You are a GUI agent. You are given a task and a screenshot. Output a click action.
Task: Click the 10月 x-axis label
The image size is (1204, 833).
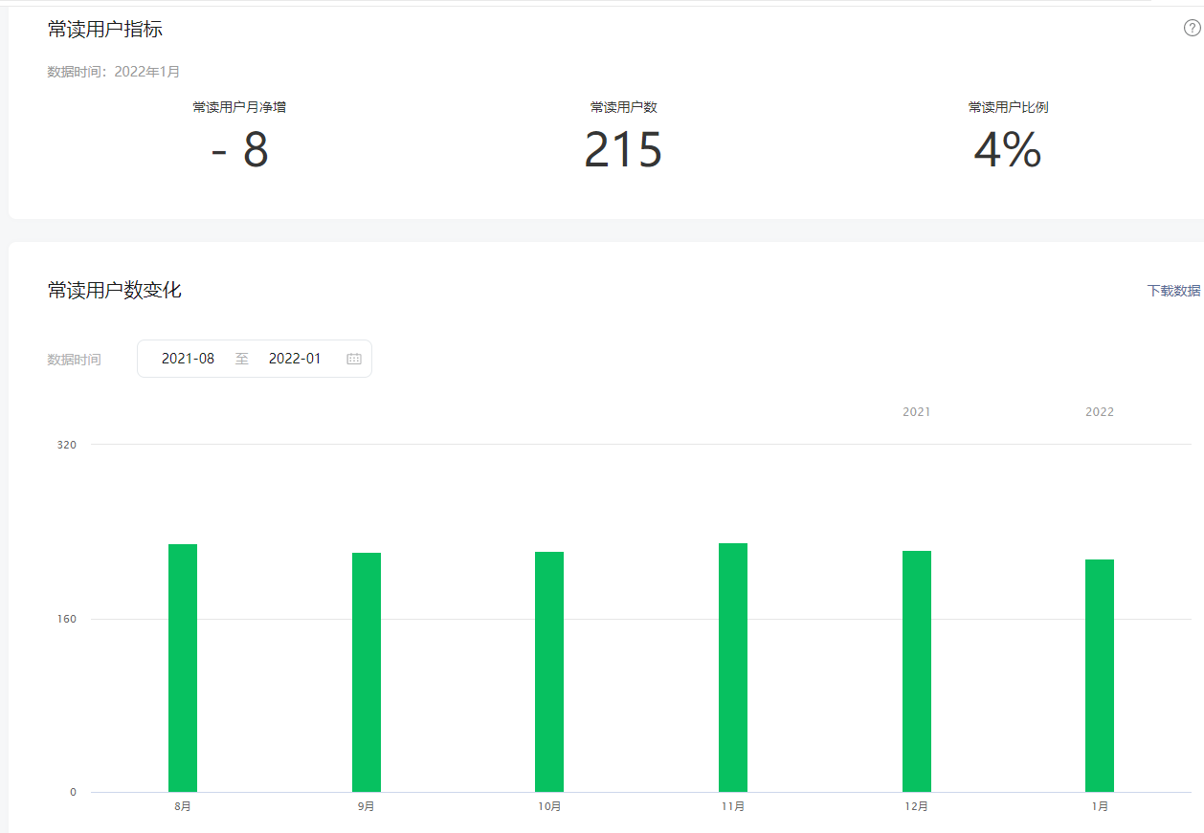tap(549, 807)
